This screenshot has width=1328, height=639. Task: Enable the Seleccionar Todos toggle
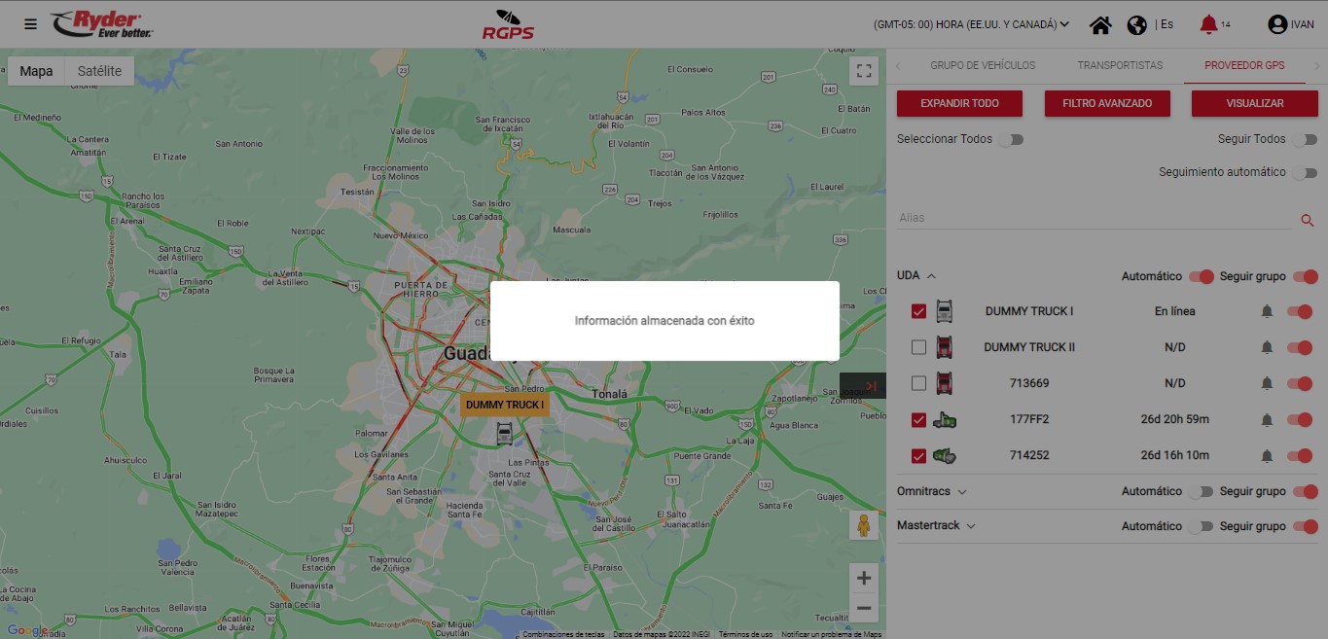point(1012,140)
